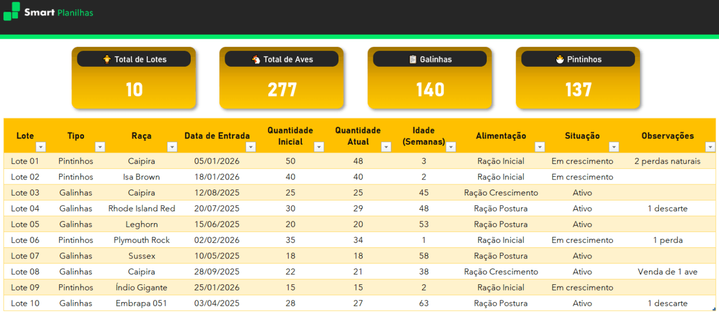719x312 pixels.
Task: Click the Smart Planilhas brand text
Action: click(x=59, y=12)
